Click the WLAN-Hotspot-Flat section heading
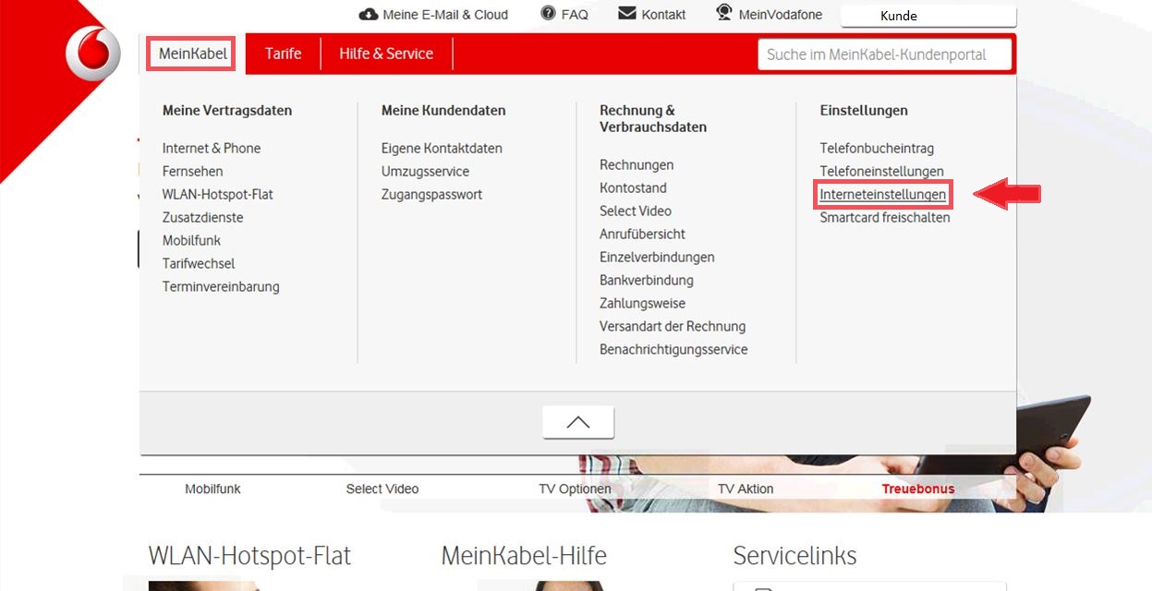Screen dimensions: 1152x591 pyautogui.click(x=250, y=556)
